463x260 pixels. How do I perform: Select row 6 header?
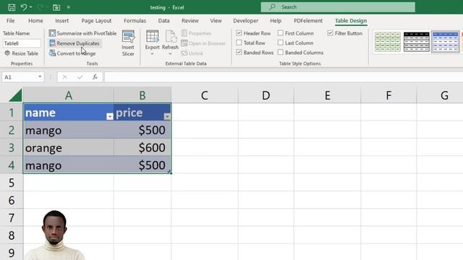(x=12, y=200)
